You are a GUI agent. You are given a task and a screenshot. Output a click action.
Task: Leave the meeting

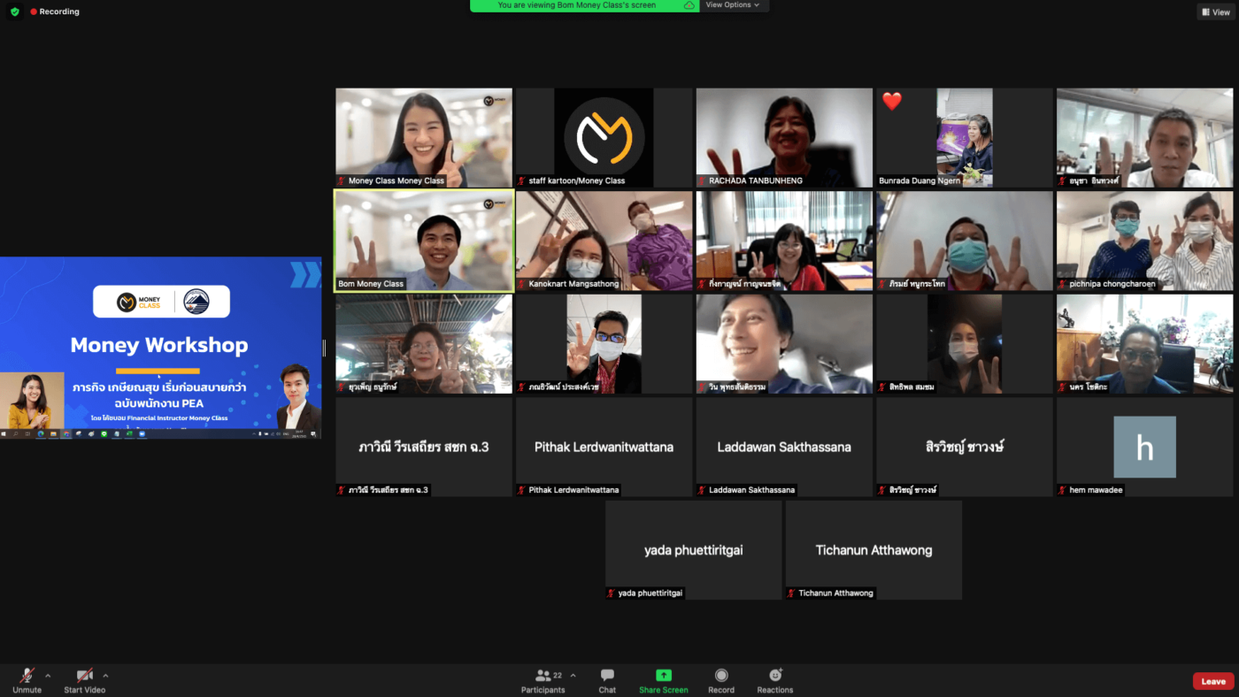click(1212, 681)
